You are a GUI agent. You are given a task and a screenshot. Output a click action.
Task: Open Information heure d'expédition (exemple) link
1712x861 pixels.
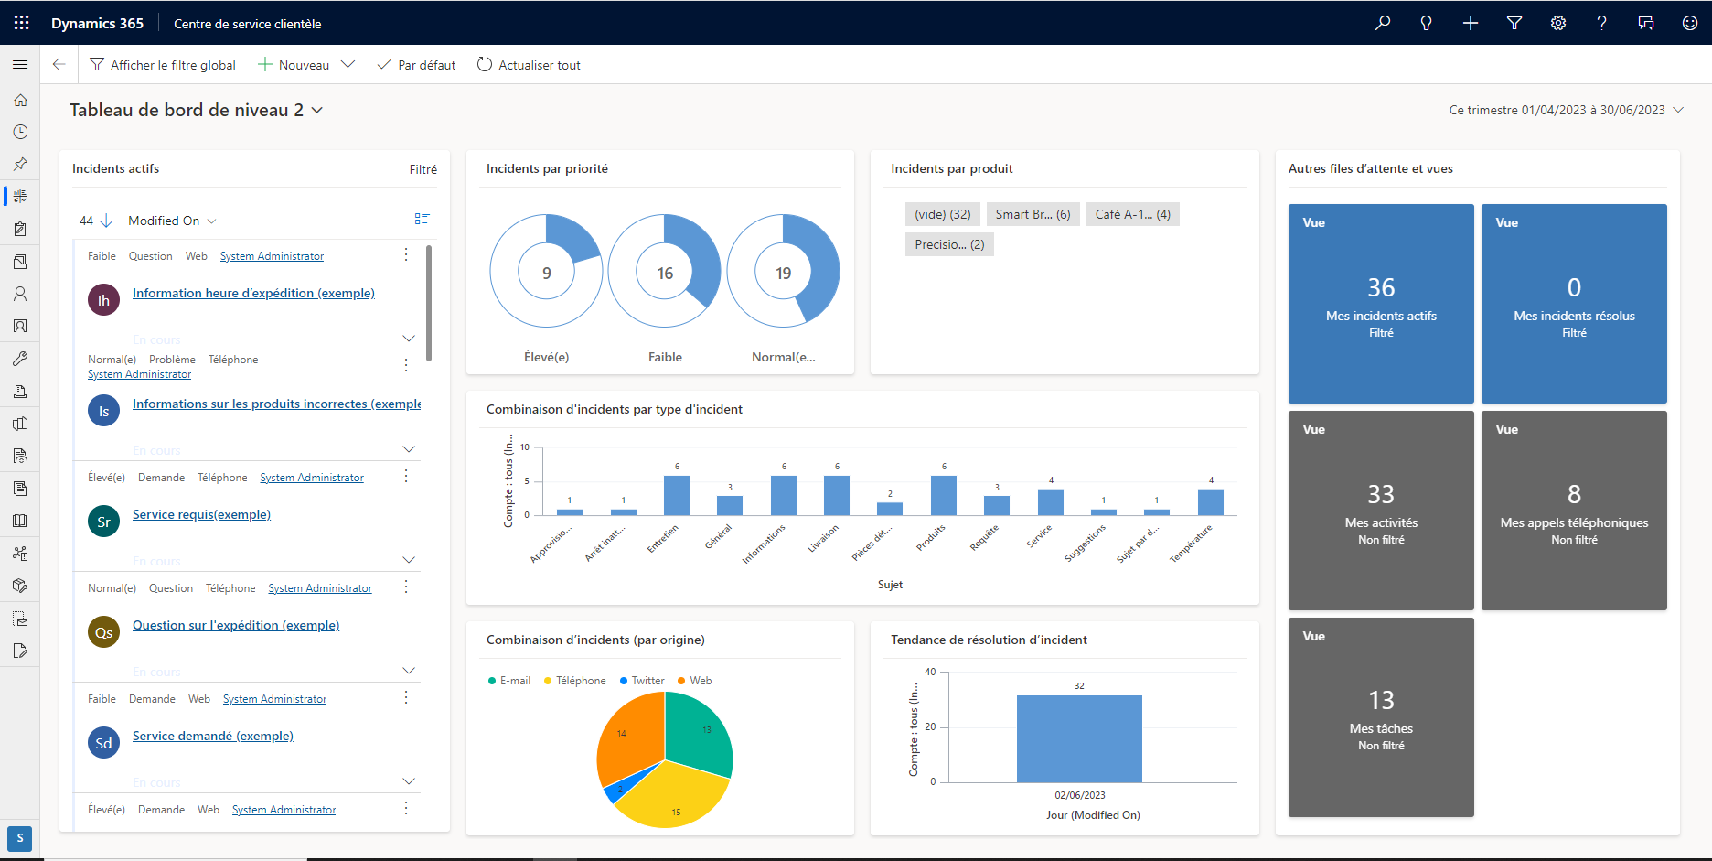coord(253,293)
